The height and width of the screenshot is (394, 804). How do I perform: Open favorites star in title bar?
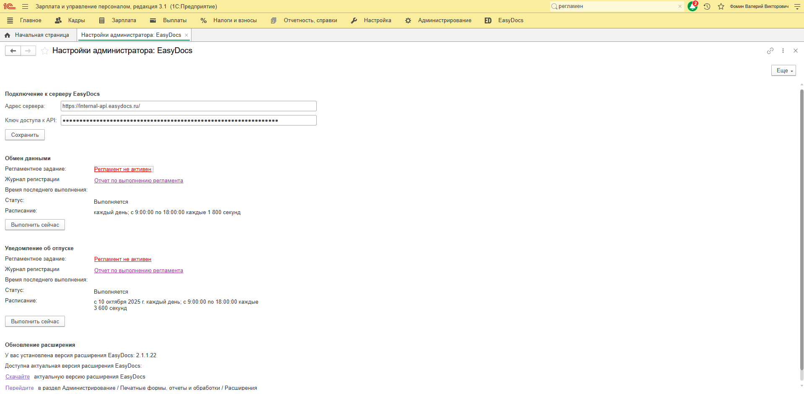[x=721, y=7]
